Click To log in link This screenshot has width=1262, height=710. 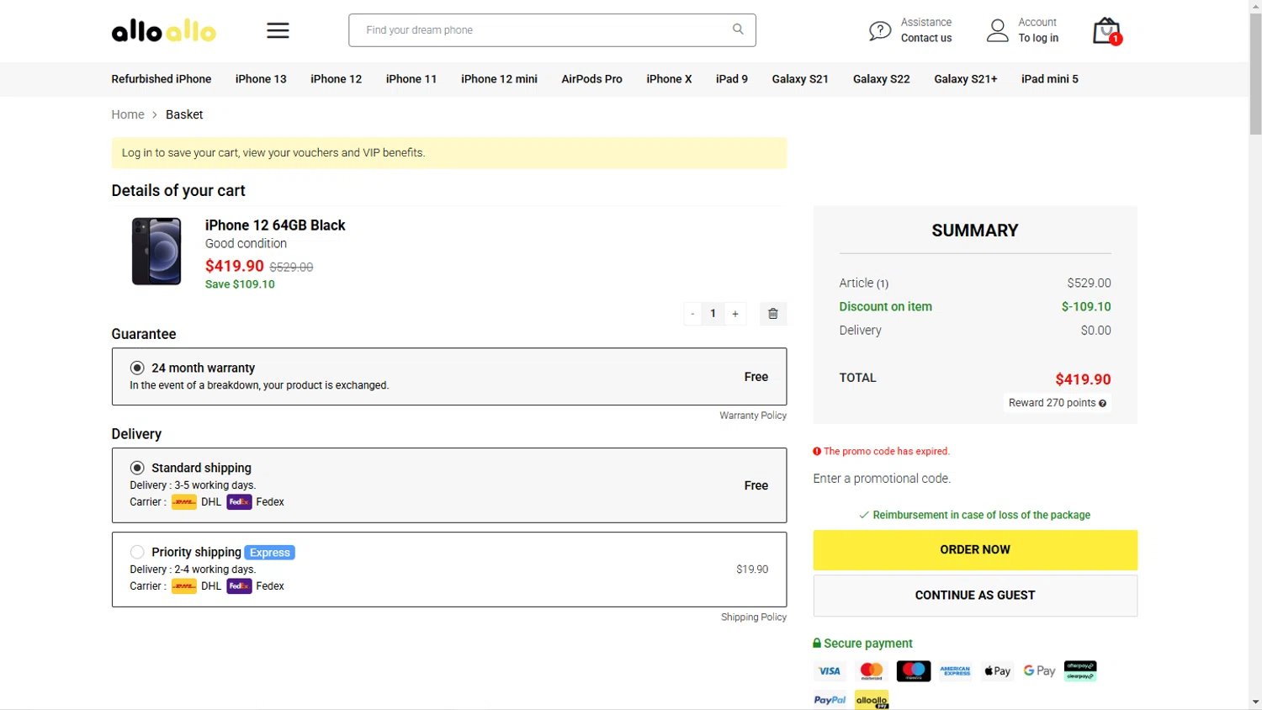(x=1038, y=39)
